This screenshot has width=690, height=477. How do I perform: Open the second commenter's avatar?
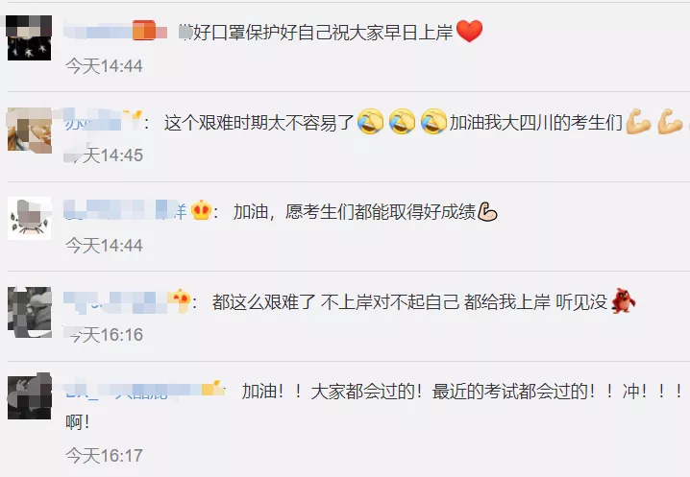coord(30,130)
